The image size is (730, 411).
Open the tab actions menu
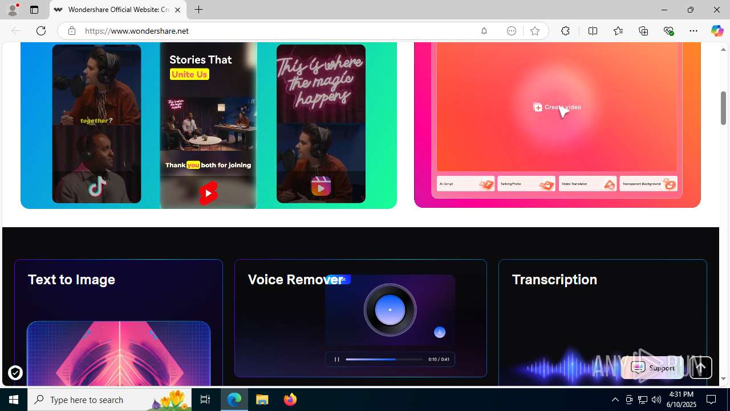34,10
